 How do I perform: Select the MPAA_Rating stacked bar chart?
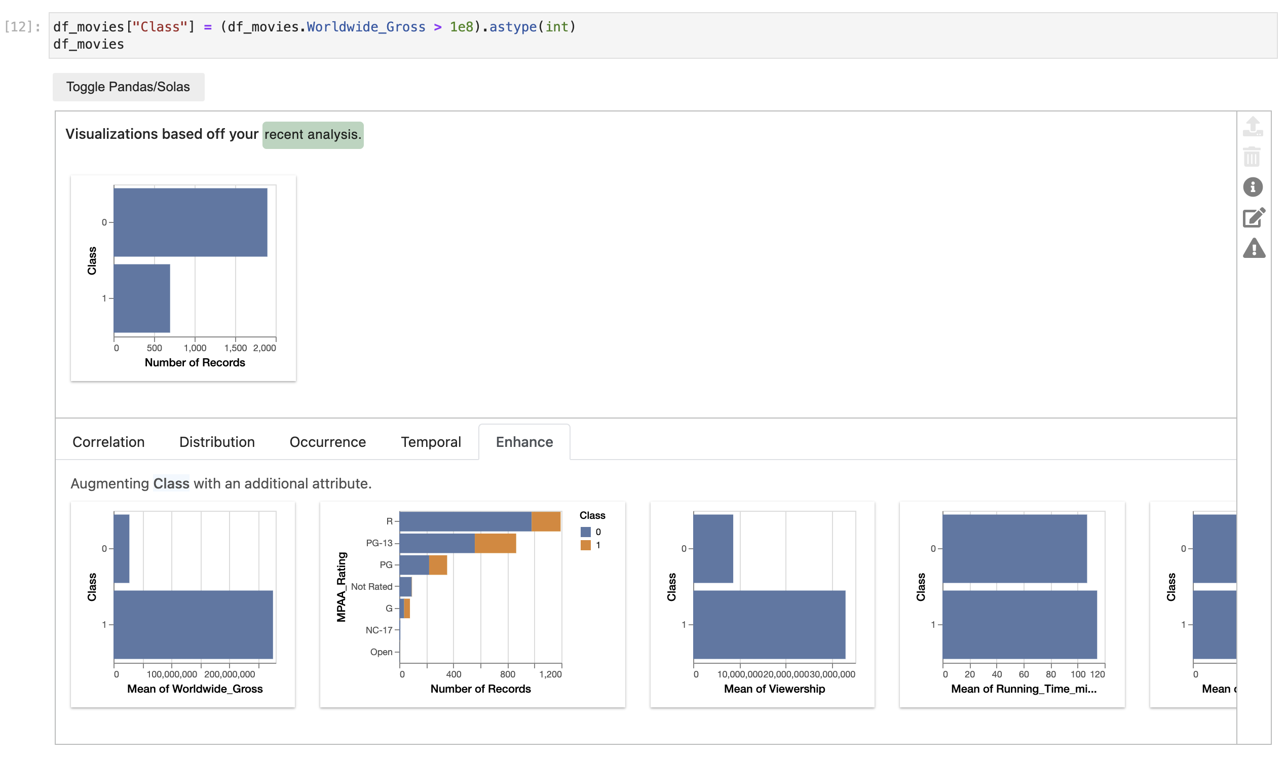(x=472, y=604)
